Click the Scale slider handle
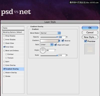The height and width of the screenshot is (96, 100). point(57,55)
